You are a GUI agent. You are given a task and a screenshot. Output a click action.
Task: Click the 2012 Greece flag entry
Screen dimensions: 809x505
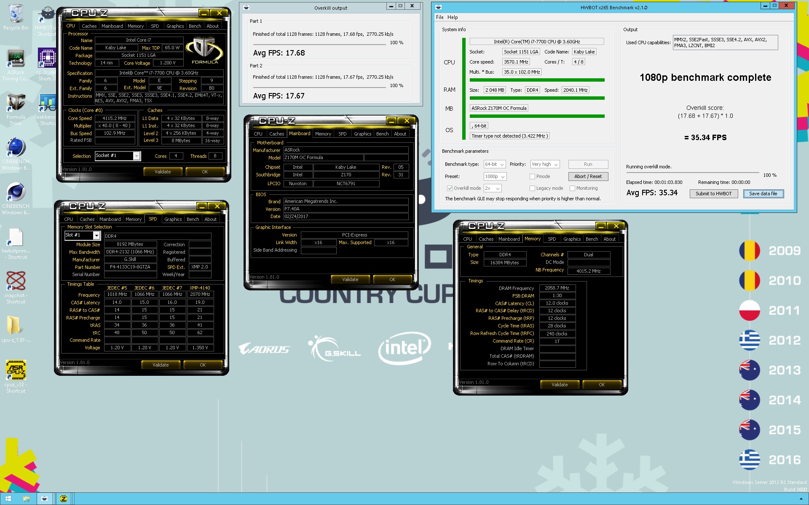(770, 340)
